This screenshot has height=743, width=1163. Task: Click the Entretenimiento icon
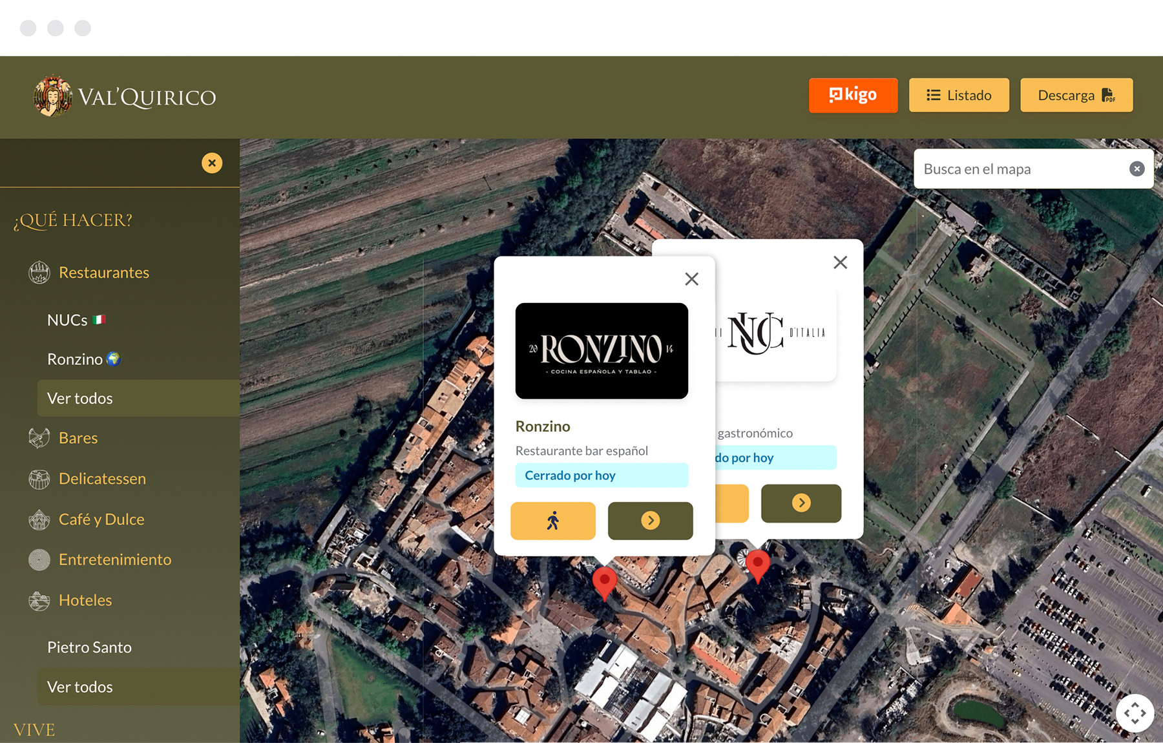click(x=39, y=560)
